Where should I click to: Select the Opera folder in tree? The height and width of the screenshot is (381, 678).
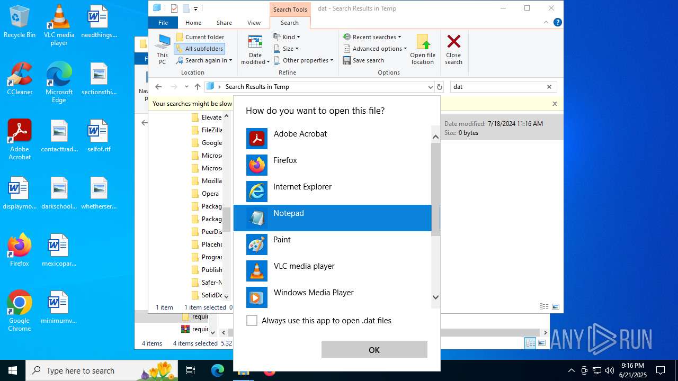click(206, 194)
